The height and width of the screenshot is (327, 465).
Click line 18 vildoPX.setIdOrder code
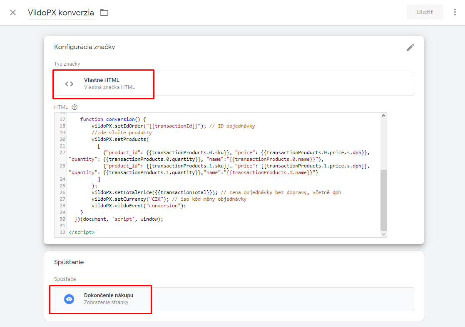173,126
